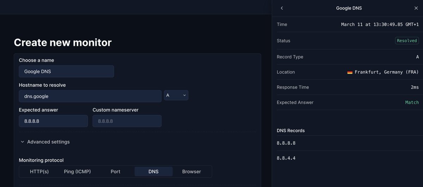This screenshot has height=187, width=423.
Task: Click the Google DNS panel title
Action: (349, 8)
